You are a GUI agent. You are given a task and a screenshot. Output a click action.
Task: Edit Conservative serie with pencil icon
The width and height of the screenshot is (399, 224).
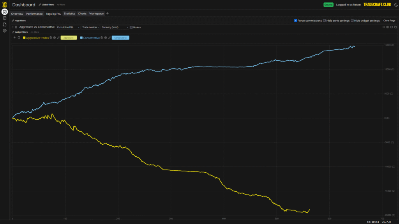coord(109,38)
